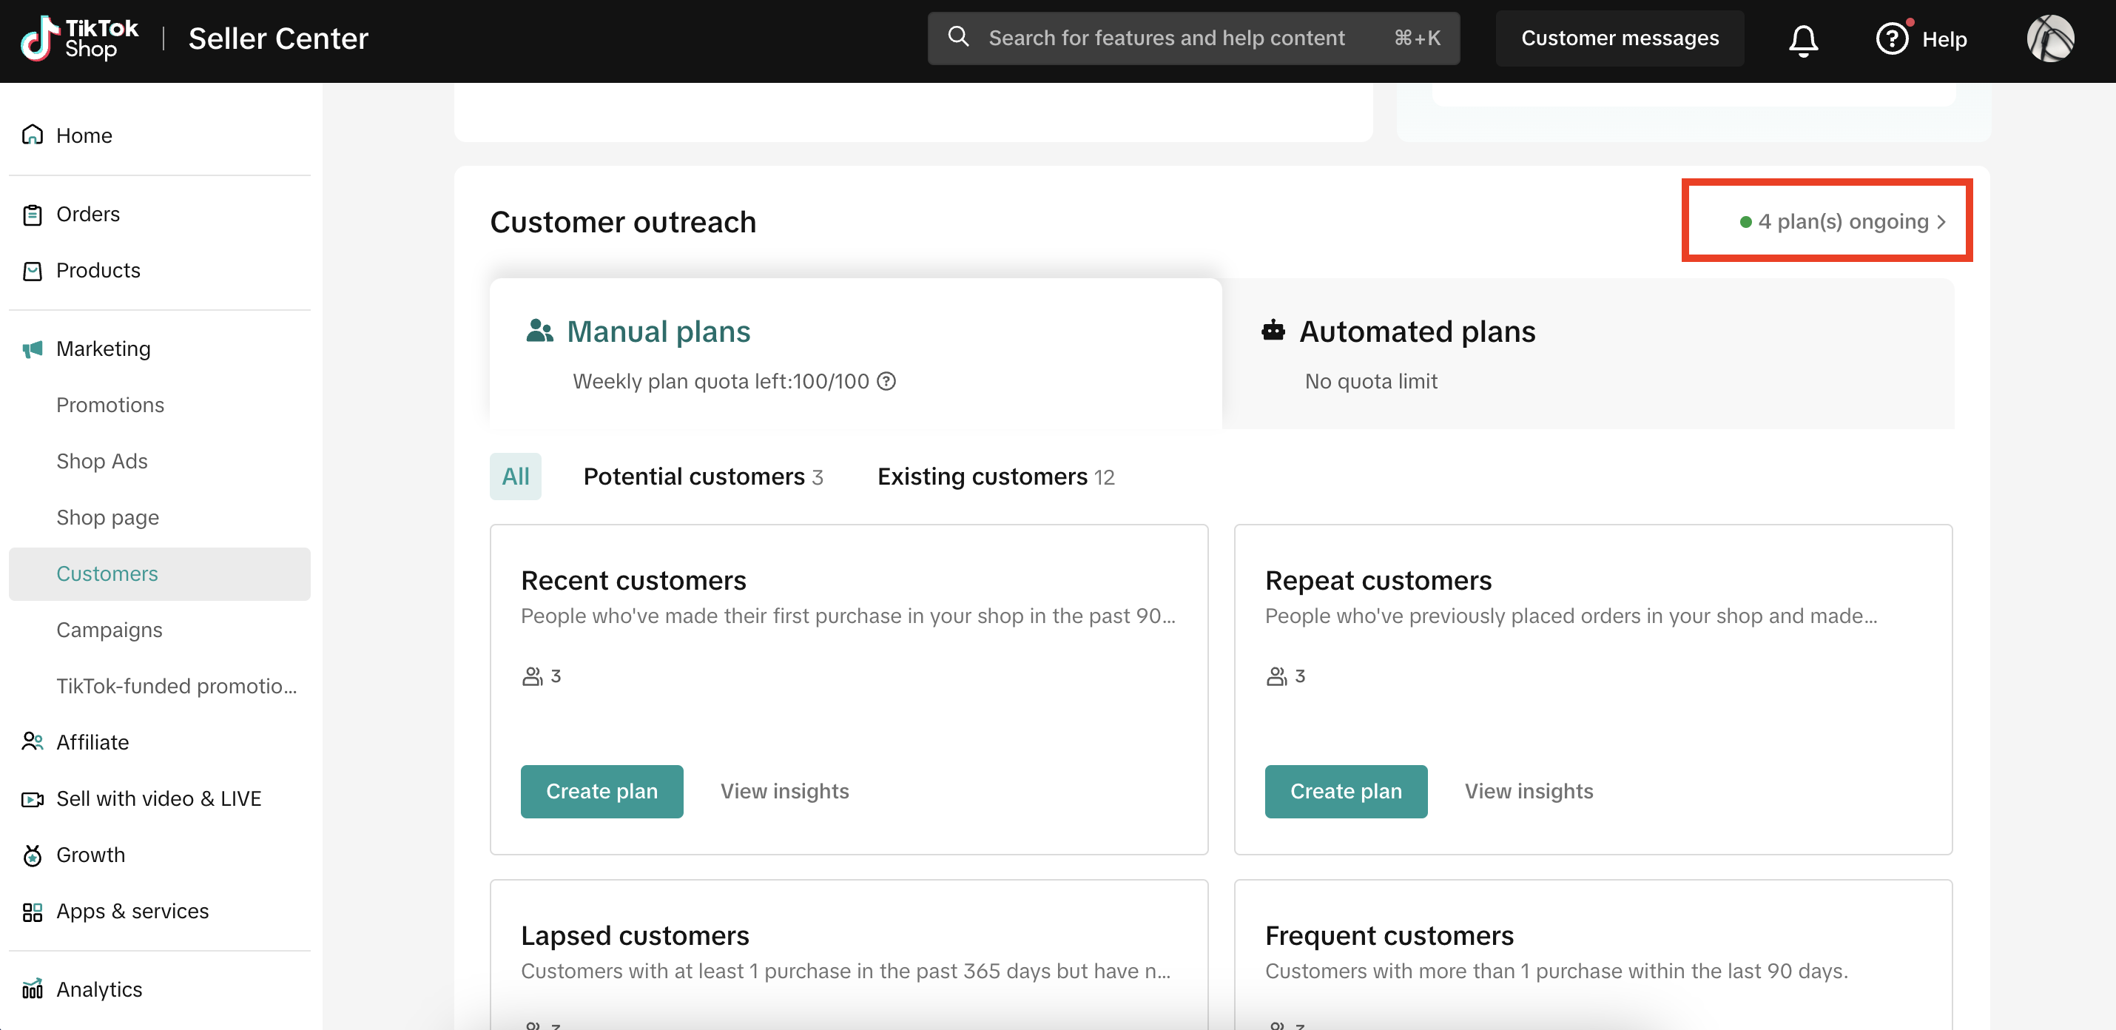Click the Analytics chart icon
Image resolution: width=2116 pixels, height=1030 pixels.
(x=32, y=989)
